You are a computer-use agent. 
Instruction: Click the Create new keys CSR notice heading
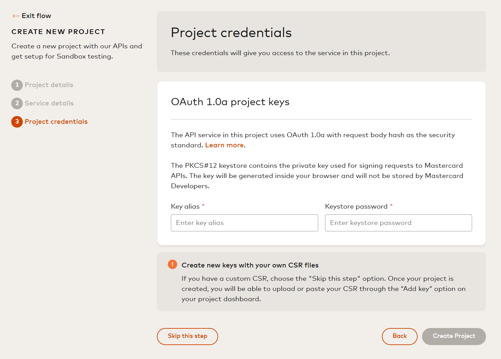click(250, 265)
